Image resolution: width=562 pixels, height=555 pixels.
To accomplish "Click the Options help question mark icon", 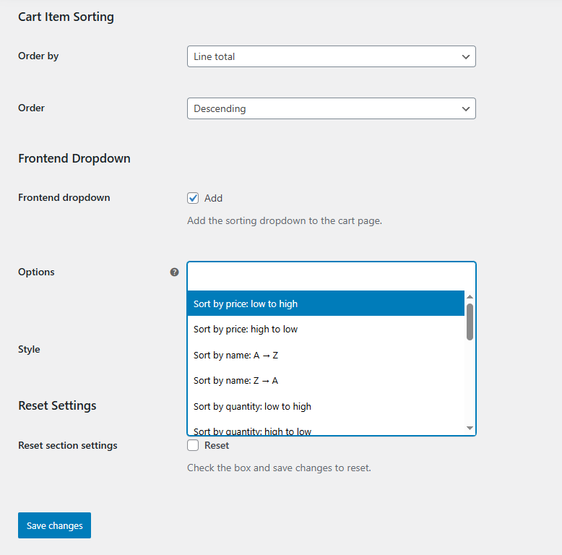I will [x=175, y=272].
